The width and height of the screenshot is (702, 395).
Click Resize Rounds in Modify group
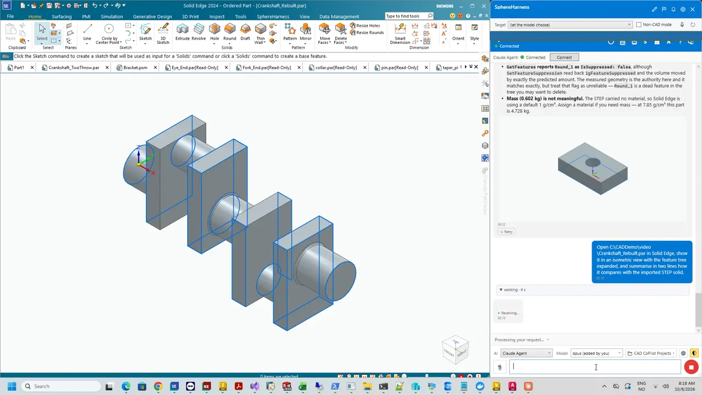(x=366, y=32)
